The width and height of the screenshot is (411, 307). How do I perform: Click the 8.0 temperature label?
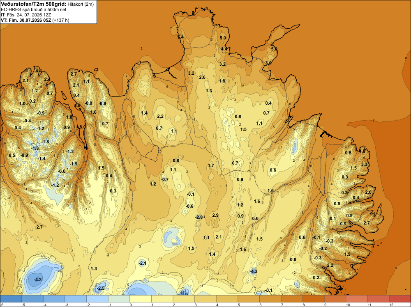82,127
